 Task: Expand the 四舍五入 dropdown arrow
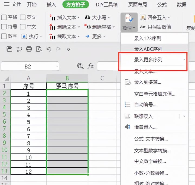point(169,17)
